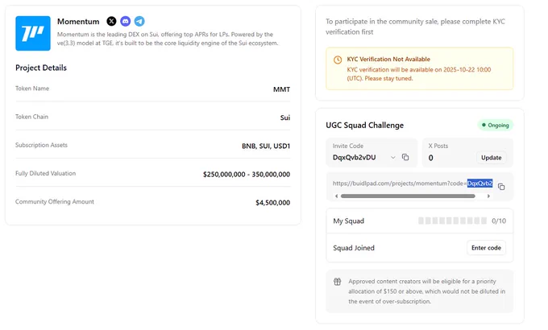
Task: Update the X Posts count
Action: tap(491, 158)
